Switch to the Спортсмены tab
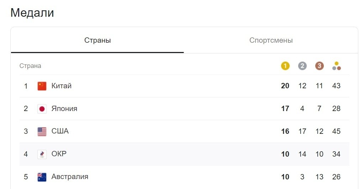The height and width of the screenshot is (189, 364). 271,40
